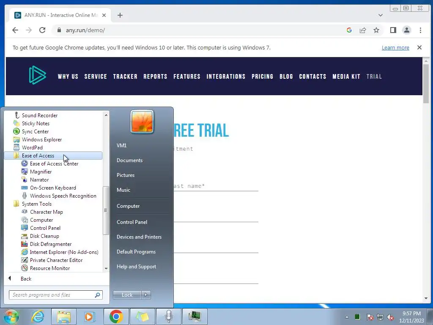433x325 pixels.
Task: Toggle the Chrome side panel
Action: [393, 30]
